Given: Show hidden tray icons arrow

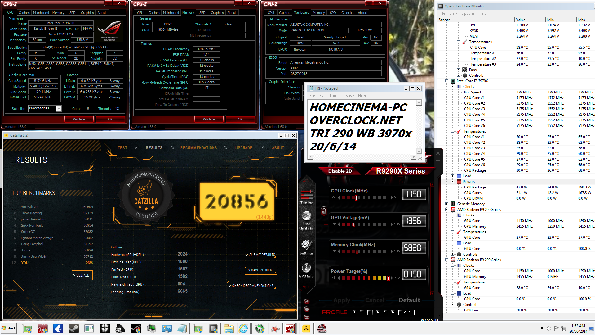Looking at the screenshot, I should [542, 328].
